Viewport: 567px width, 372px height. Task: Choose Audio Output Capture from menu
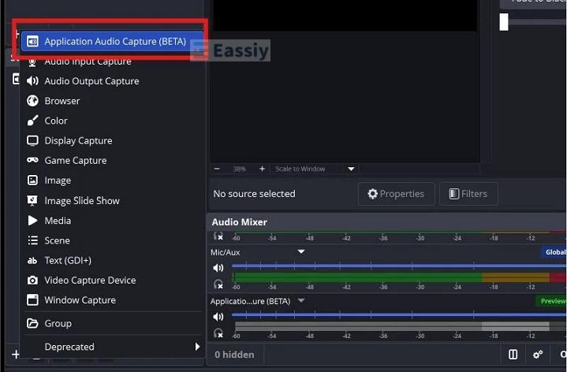point(112,81)
